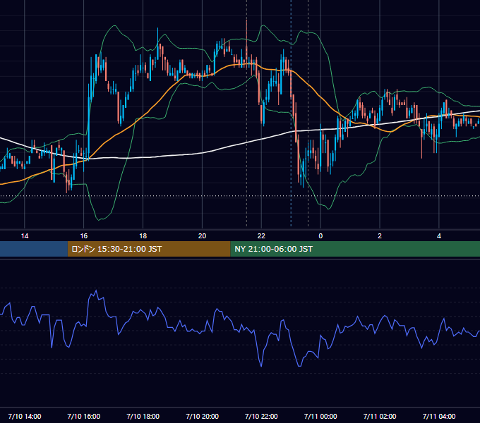Click the 7/11 04:00 timestamp label
The height and width of the screenshot is (423, 480).
click(439, 416)
